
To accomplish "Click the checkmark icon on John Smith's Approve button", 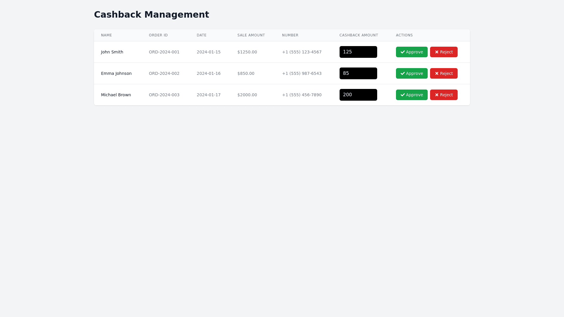I will (x=403, y=52).
